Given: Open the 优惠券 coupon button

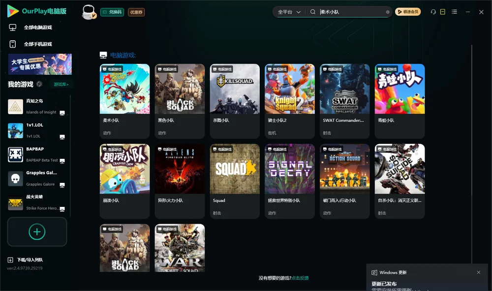Looking at the screenshot, I should (136, 12).
